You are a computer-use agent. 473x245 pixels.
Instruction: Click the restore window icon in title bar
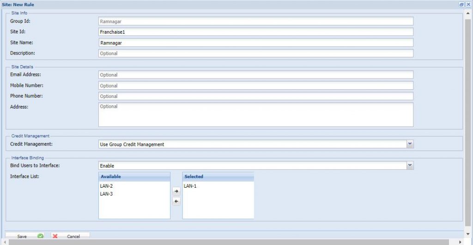click(461, 4)
